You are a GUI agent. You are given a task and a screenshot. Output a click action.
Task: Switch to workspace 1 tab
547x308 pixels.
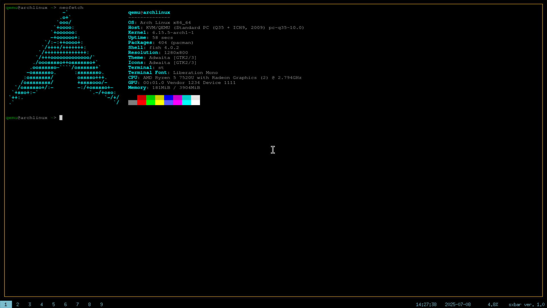[6, 304]
